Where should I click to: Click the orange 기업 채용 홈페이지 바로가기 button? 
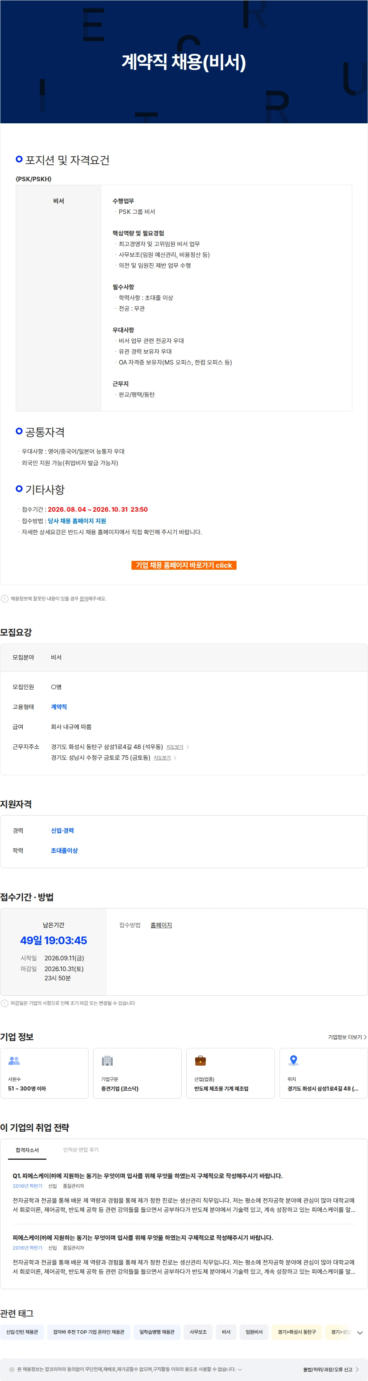184,565
